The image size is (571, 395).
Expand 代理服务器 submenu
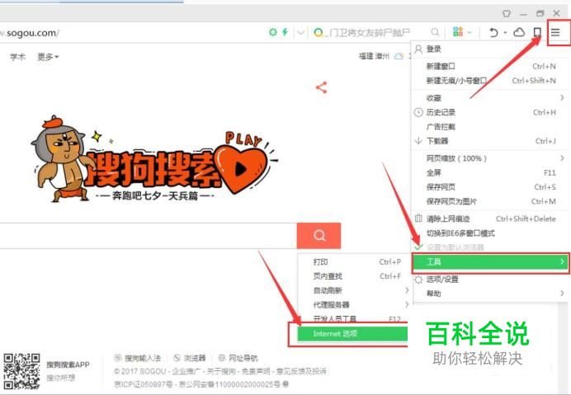354,304
